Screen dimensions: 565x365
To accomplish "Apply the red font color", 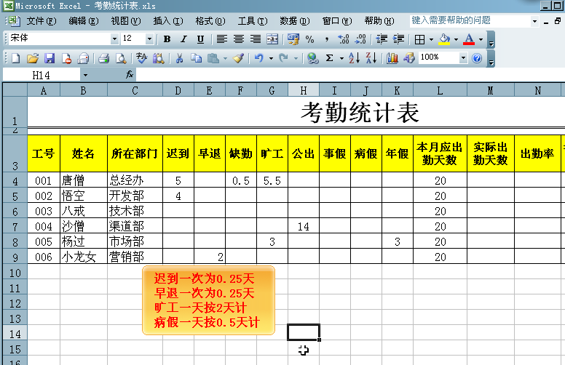I will pos(469,39).
